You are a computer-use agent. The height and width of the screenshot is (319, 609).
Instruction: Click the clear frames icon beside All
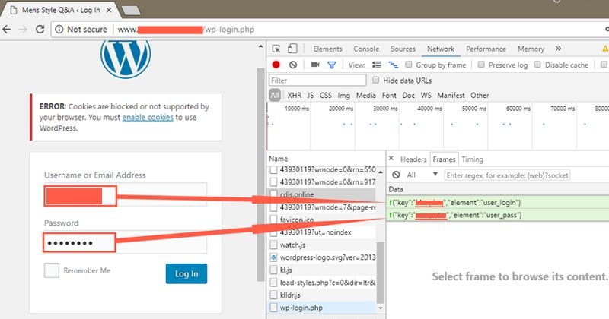396,175
